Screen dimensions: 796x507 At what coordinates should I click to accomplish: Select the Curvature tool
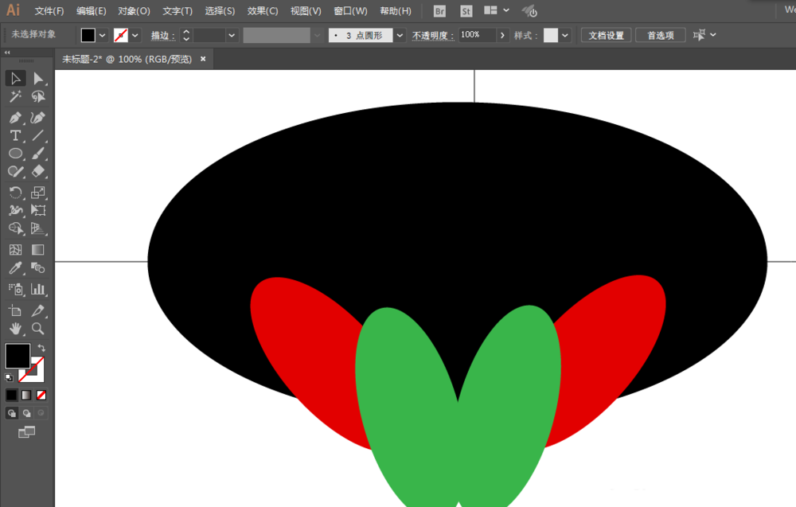point(38,118)
